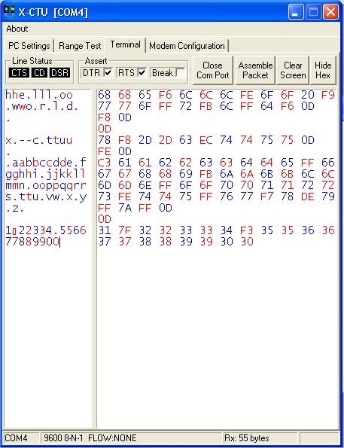Click the Rx: 55 bytes status field
The width and height of the screenshot is (344, 448).
[x=260, y=438]
